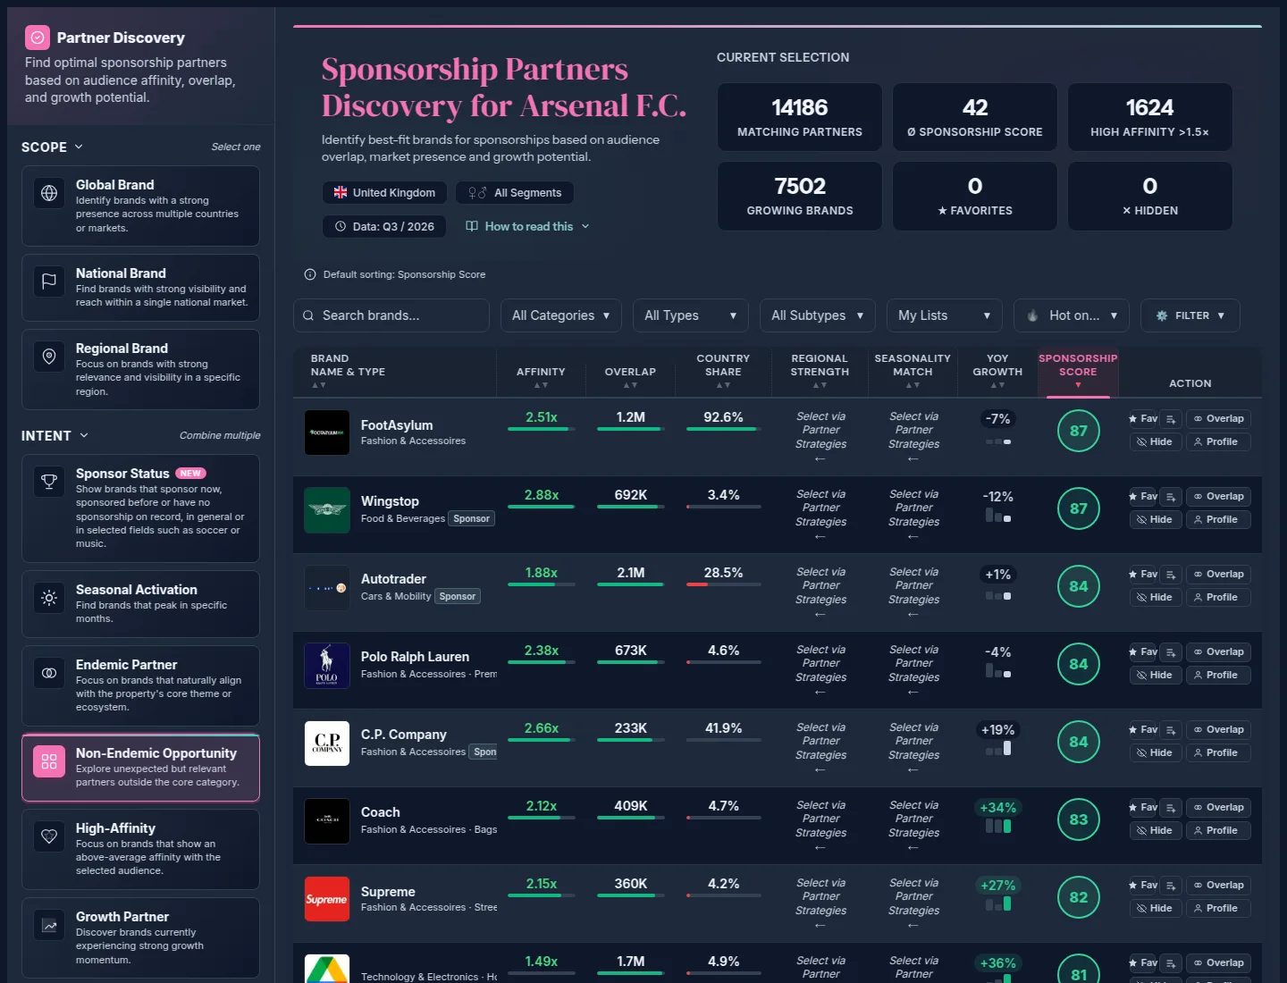
Task: Click the add-to-list icon in FootAsylum row
Action: 1171,418
